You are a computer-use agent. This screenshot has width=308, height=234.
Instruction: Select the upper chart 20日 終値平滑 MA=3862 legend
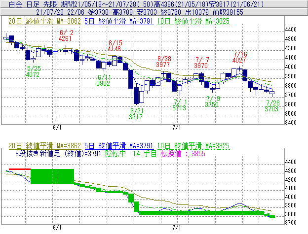point(44,21)
